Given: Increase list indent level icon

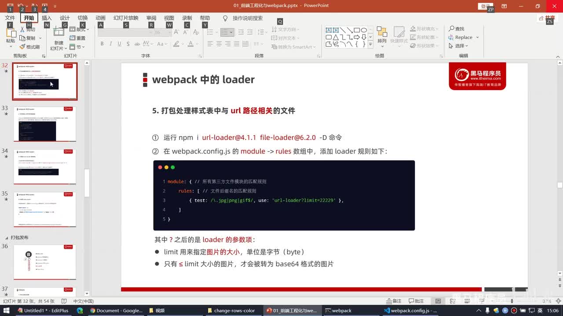Looking at the screenshot, I should click(x=250, y=32).
